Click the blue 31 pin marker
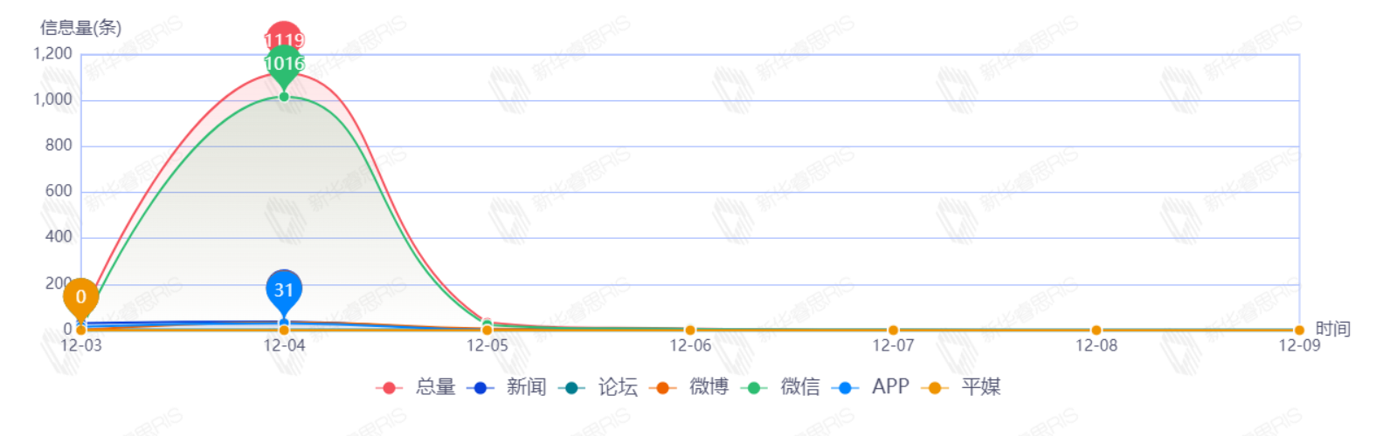The image size is (1376, 436). (x=284, y=290)
